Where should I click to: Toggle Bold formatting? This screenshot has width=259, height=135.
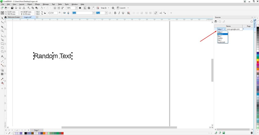(x=115, y=13)
